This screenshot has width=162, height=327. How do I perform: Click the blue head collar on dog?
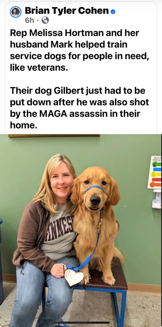(94, 188)
